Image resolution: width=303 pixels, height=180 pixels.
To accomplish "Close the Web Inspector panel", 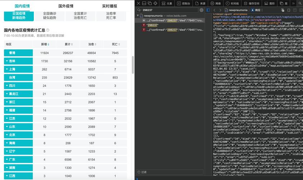I will point(138,3).
